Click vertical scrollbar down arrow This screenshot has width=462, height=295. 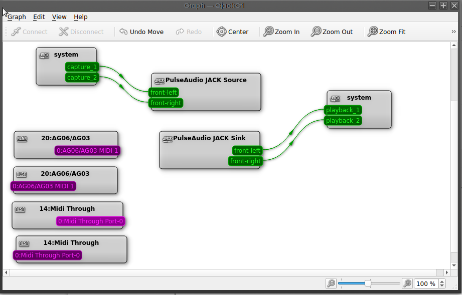[x=454, y=265]
